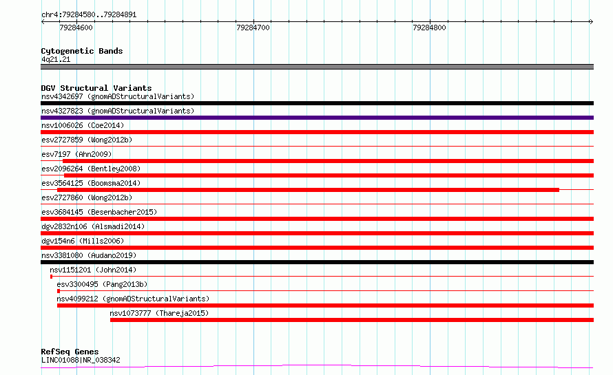Click the red nsv4099212 variant bar

pyautogui.click(x=325, y=306)
